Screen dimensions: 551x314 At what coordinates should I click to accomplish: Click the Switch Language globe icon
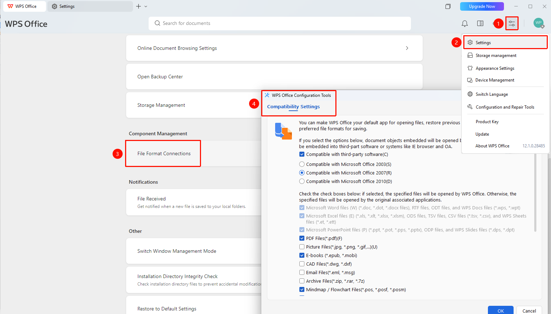click(470, 94)
